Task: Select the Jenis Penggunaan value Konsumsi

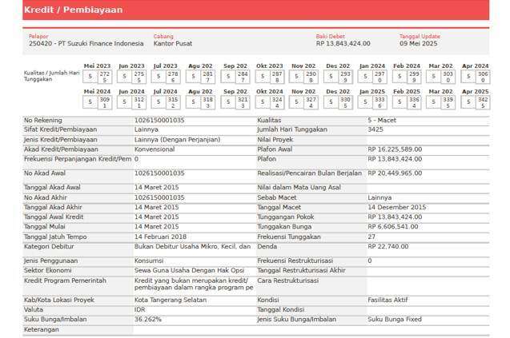Action: click(x=149, y=260)
